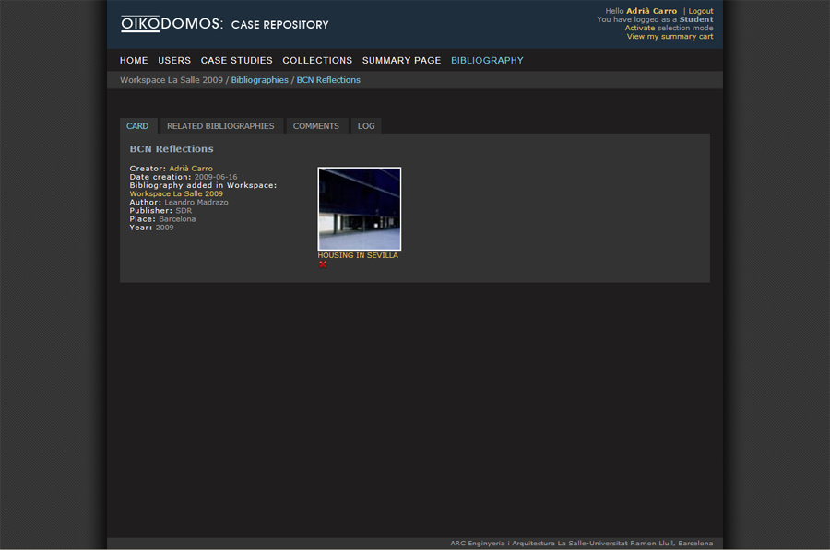
Task: Click the red delete icon under the thumbnail
Action: 323,264
